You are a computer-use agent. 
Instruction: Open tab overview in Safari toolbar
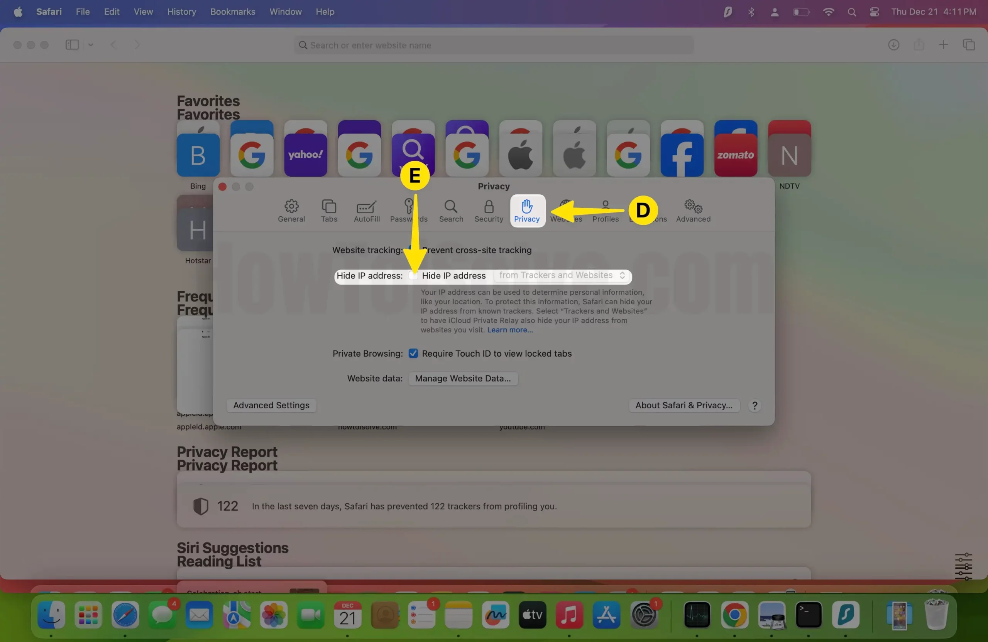tap(968, 45)
